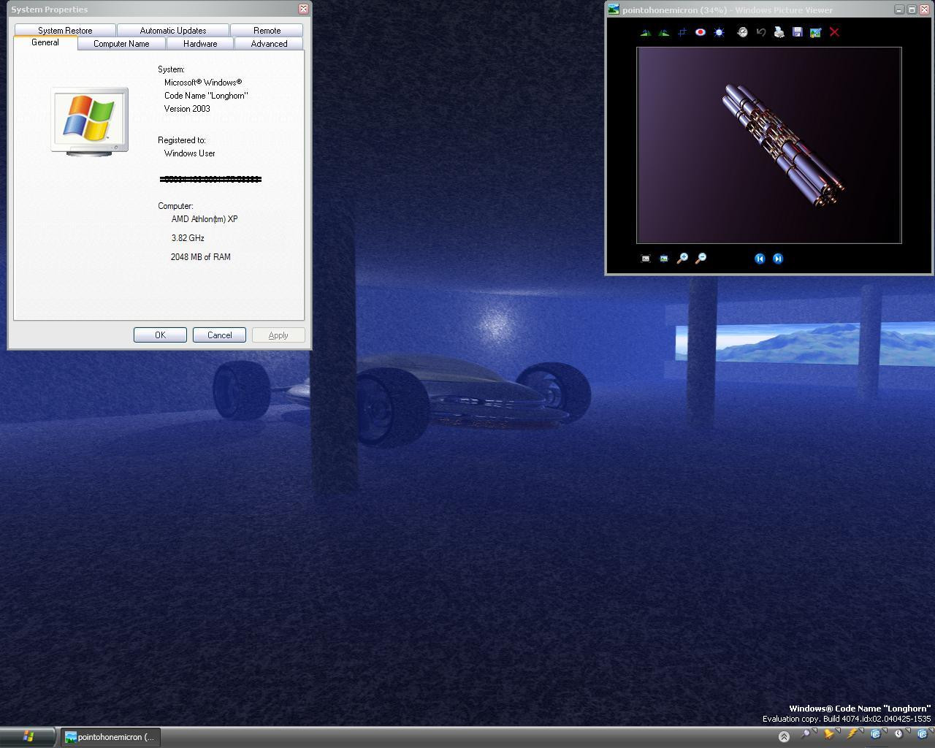Zoom out with the magnifier minus icon
The width and height of the screenshot is (935, 748).
pos(701,258)
